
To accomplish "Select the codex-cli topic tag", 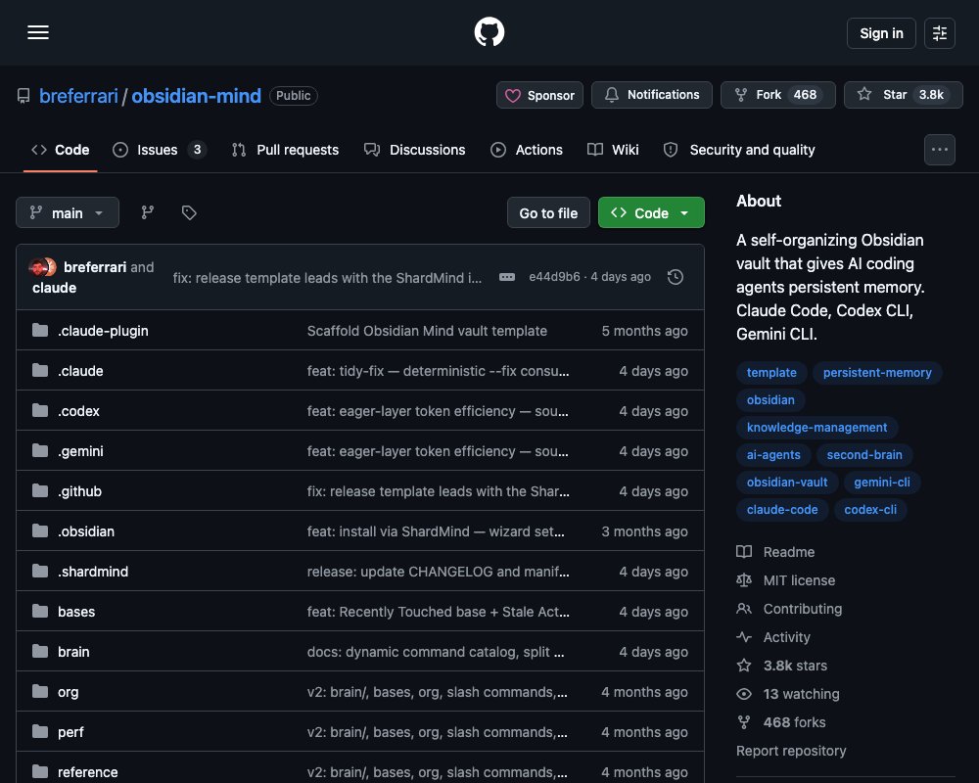I will tap(870, 510).
